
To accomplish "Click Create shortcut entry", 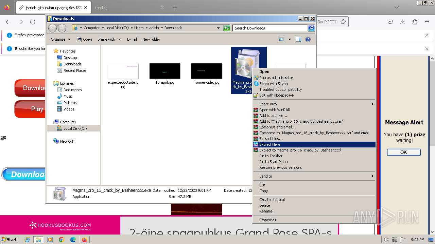I will (x=314, y=200).
